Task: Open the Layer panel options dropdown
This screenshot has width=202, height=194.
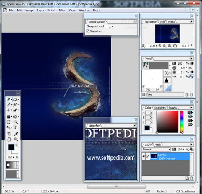Action: 191,145
